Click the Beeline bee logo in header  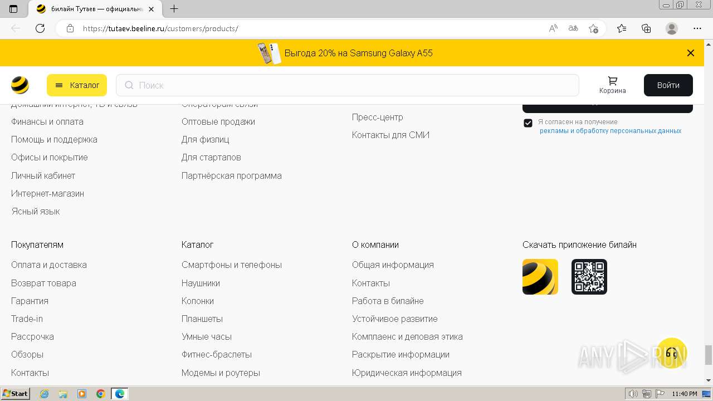pyautogui.click(x=20, y=85)
